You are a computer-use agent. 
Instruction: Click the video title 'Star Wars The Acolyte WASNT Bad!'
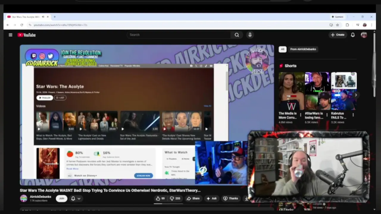pos(110,191)
